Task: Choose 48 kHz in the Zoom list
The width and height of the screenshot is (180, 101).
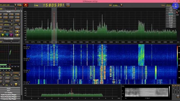Action: tap(171, 19)
